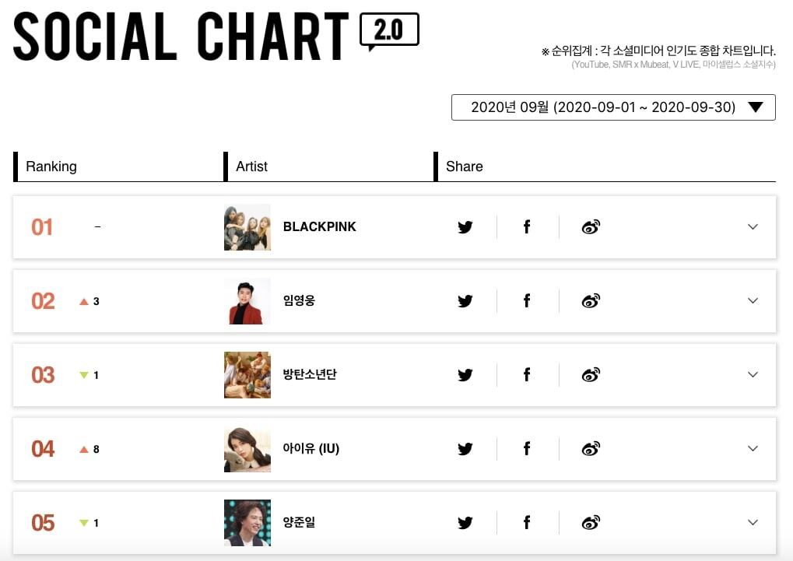Share 양준일 ranking on Facebook
Screen dimensions: 793x561
click(527, 523)
